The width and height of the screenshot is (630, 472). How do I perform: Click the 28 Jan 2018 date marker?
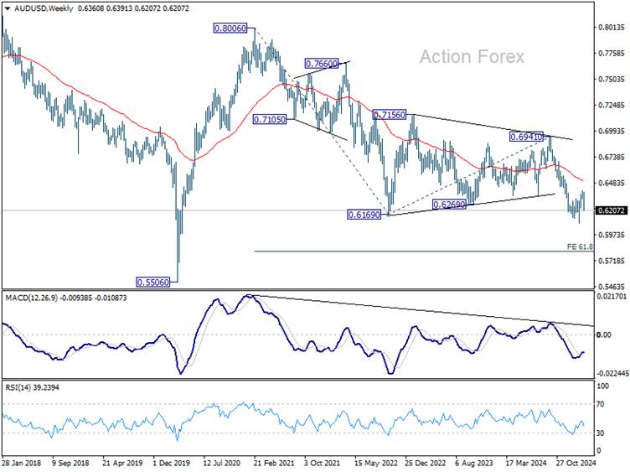click(x=22, y=463)
